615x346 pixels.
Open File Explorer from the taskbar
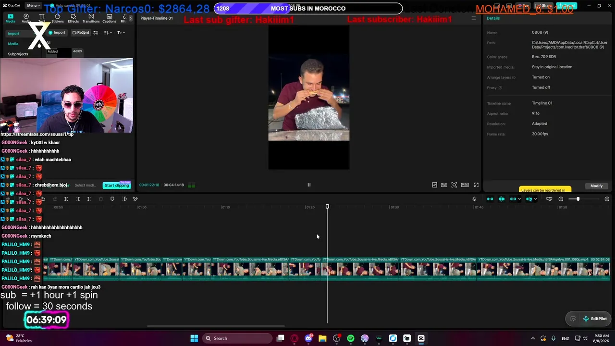click(322, 338)
